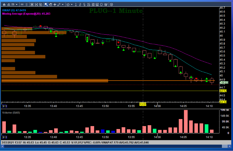The height and width of the screenshot is (151, 233).
Task: Click the 3/03/2021 13:57 date in status bar
Action: pyautogui.click(x=12, y=142)
